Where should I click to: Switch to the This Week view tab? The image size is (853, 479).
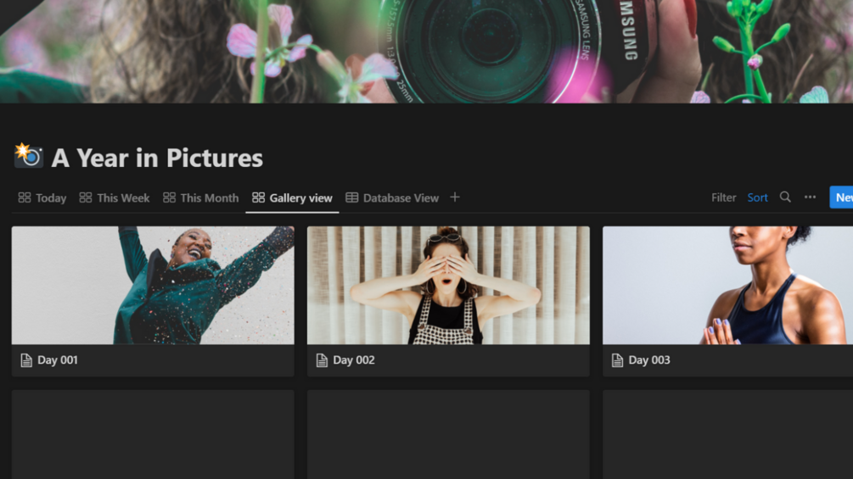(115, 198)
